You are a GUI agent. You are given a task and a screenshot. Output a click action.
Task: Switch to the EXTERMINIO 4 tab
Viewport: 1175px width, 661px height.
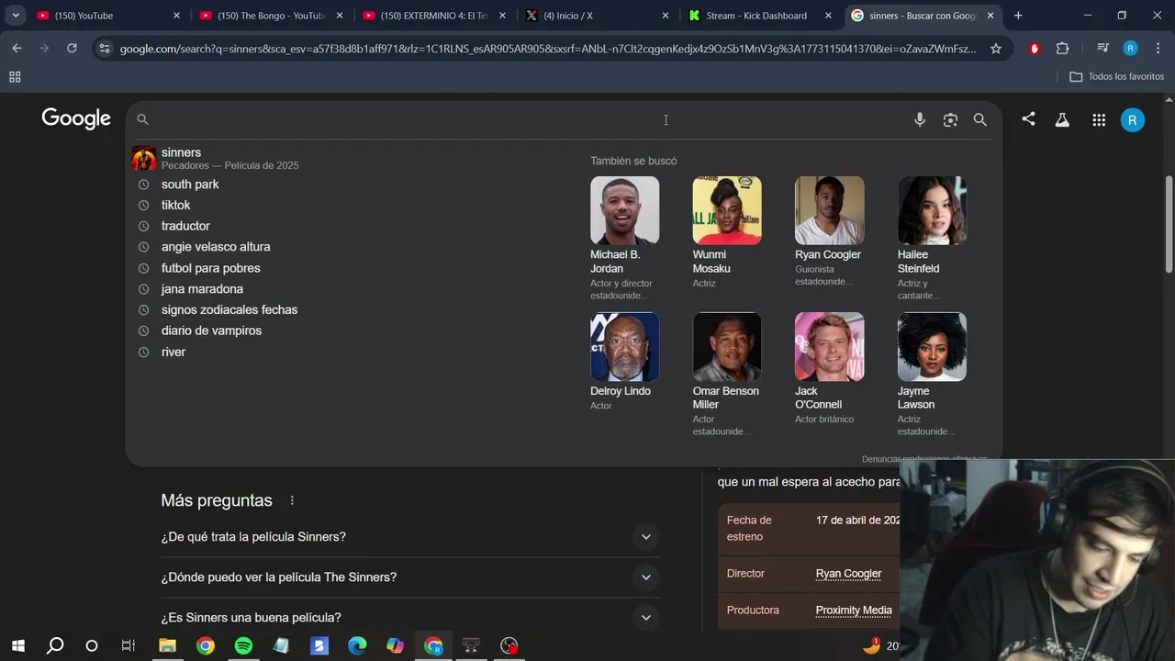click(434, 16)
